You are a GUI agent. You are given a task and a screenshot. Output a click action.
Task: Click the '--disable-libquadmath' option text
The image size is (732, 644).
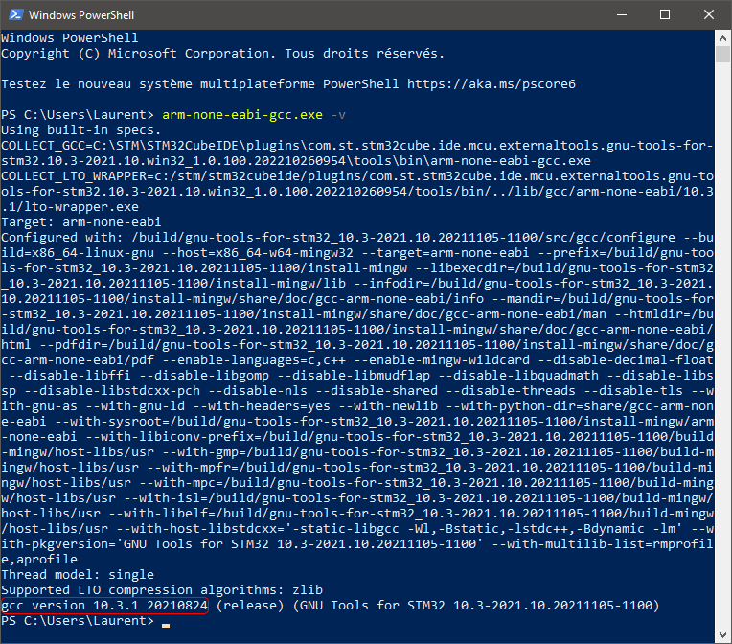click(x=517, y=375)
